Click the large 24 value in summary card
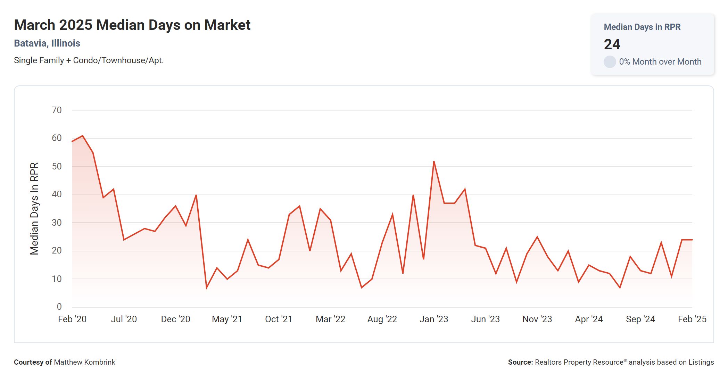The width and height of the screenshot is (728, 382). (x=612, y=44)
